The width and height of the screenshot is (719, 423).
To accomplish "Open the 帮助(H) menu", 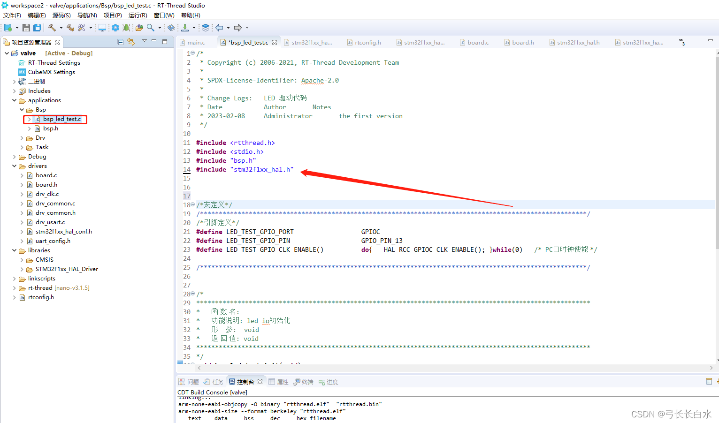I will click(x=191, y=15).
